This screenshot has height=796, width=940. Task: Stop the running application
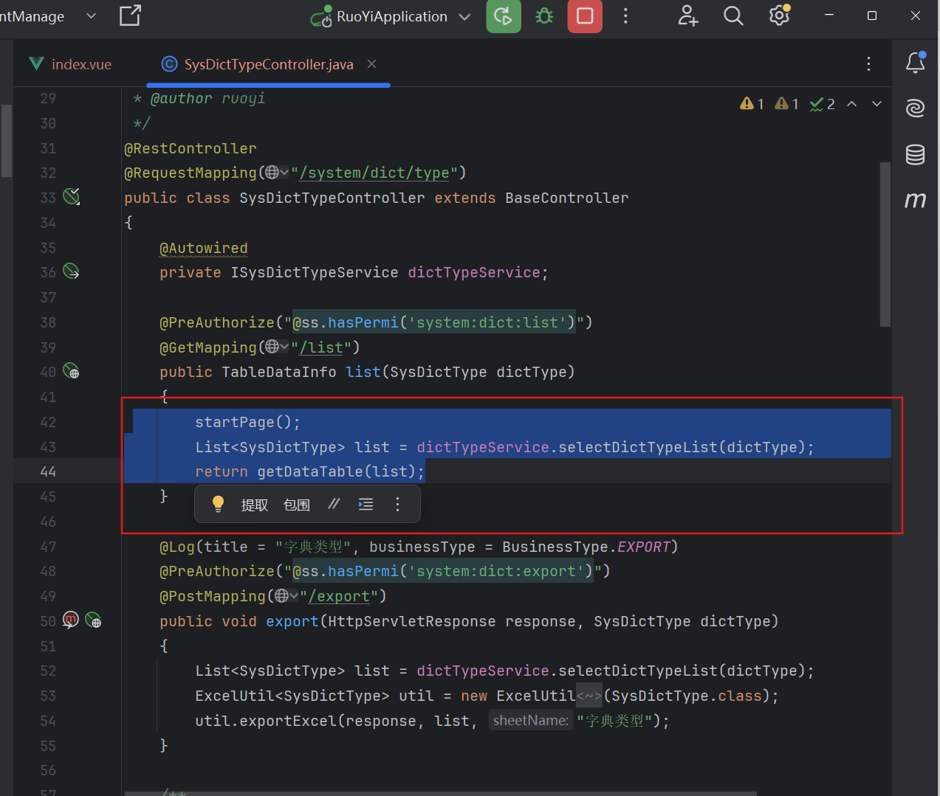tap(585, 16)
